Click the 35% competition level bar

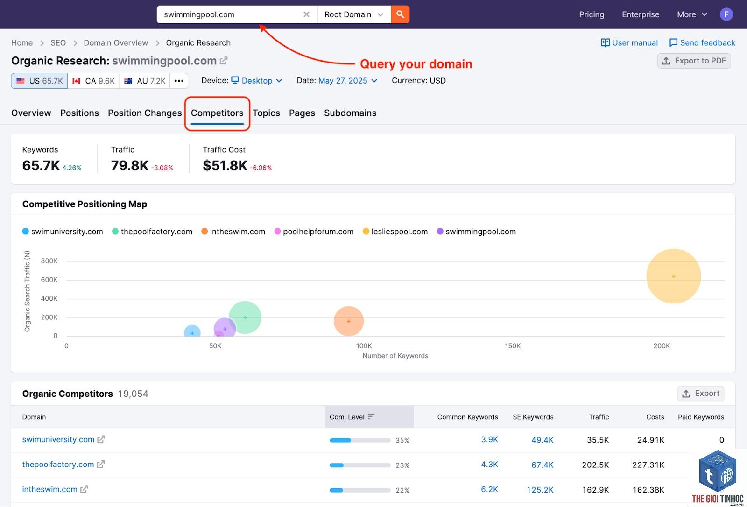point(360,440)
